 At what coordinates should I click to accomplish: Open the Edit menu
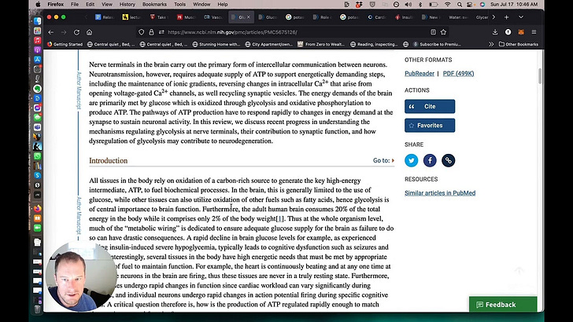[90, 5]
